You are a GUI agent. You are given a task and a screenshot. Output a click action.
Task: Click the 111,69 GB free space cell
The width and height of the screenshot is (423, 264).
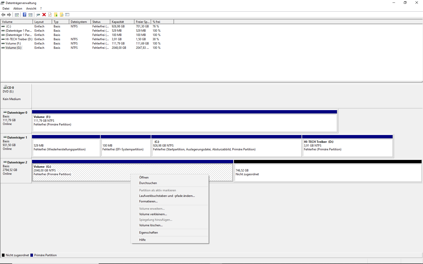click(142, 43)
